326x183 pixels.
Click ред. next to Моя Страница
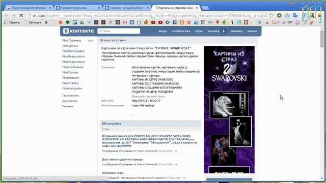pos(91,41)
